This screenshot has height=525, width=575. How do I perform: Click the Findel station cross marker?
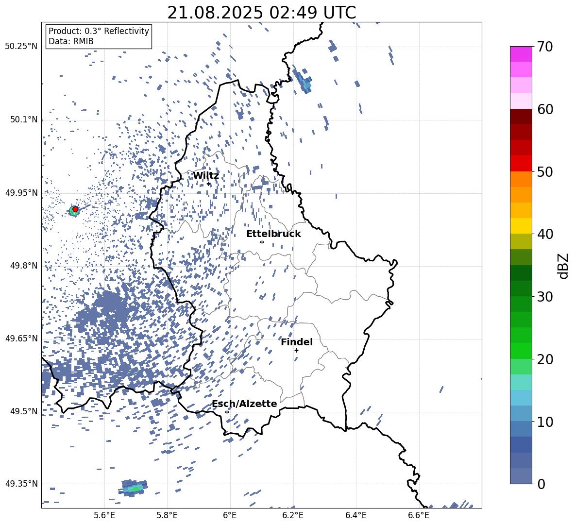pos(296,351)
